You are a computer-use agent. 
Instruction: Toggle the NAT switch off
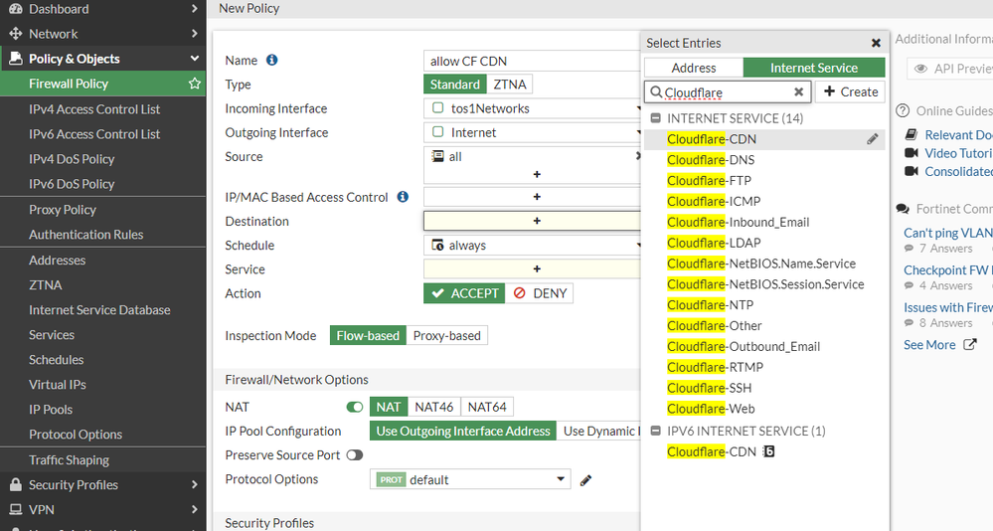click(x=355, y=407)
